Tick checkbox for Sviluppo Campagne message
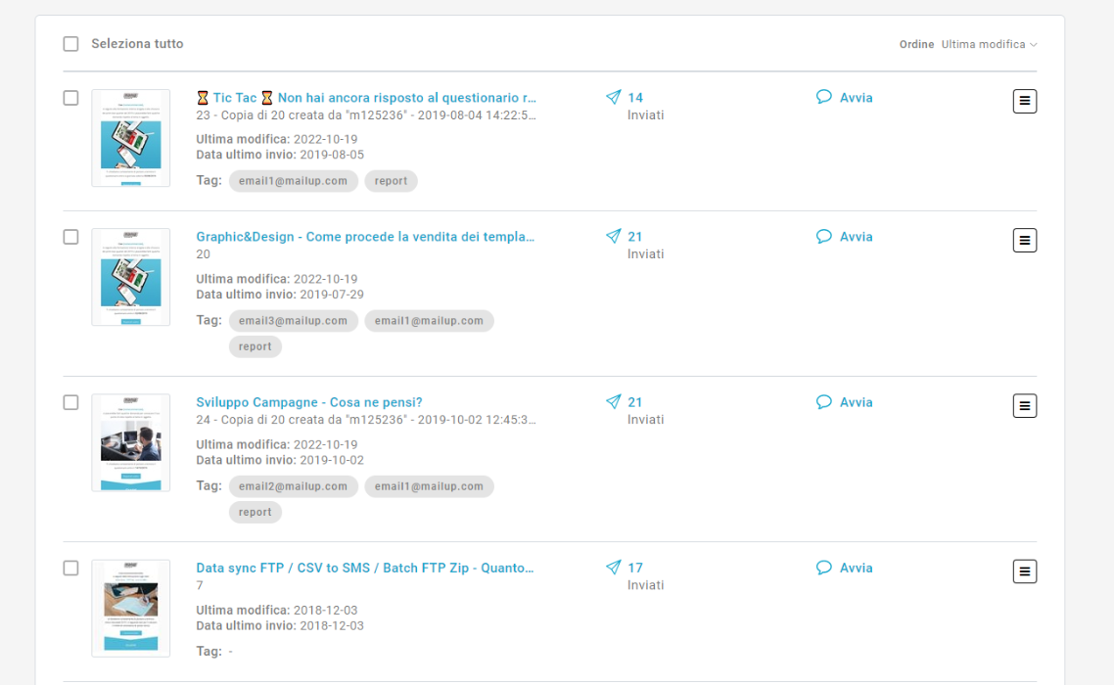The height and width of the screenshot is (685, 1114). [70, 402]
